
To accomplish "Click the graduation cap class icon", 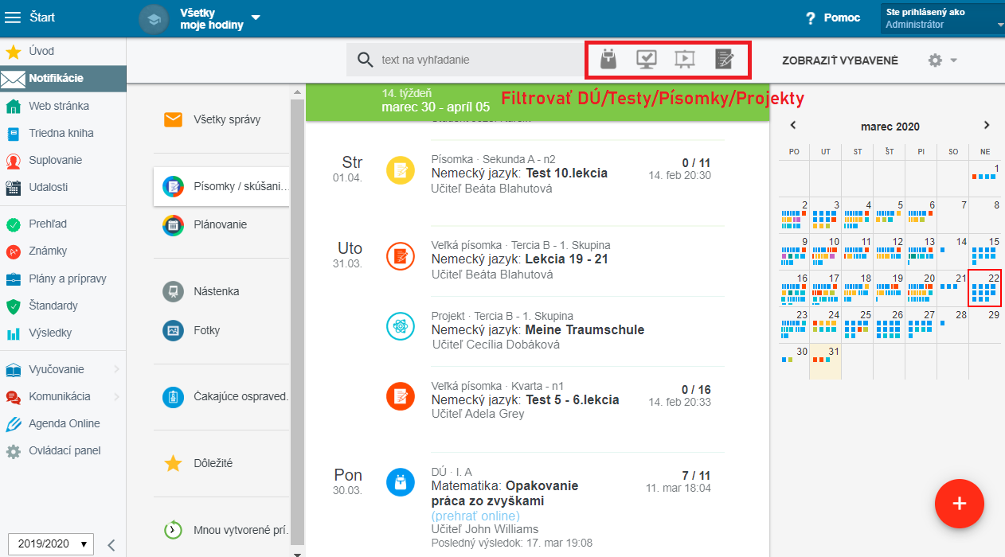I will pyautogui.click(x=154, y=18).
